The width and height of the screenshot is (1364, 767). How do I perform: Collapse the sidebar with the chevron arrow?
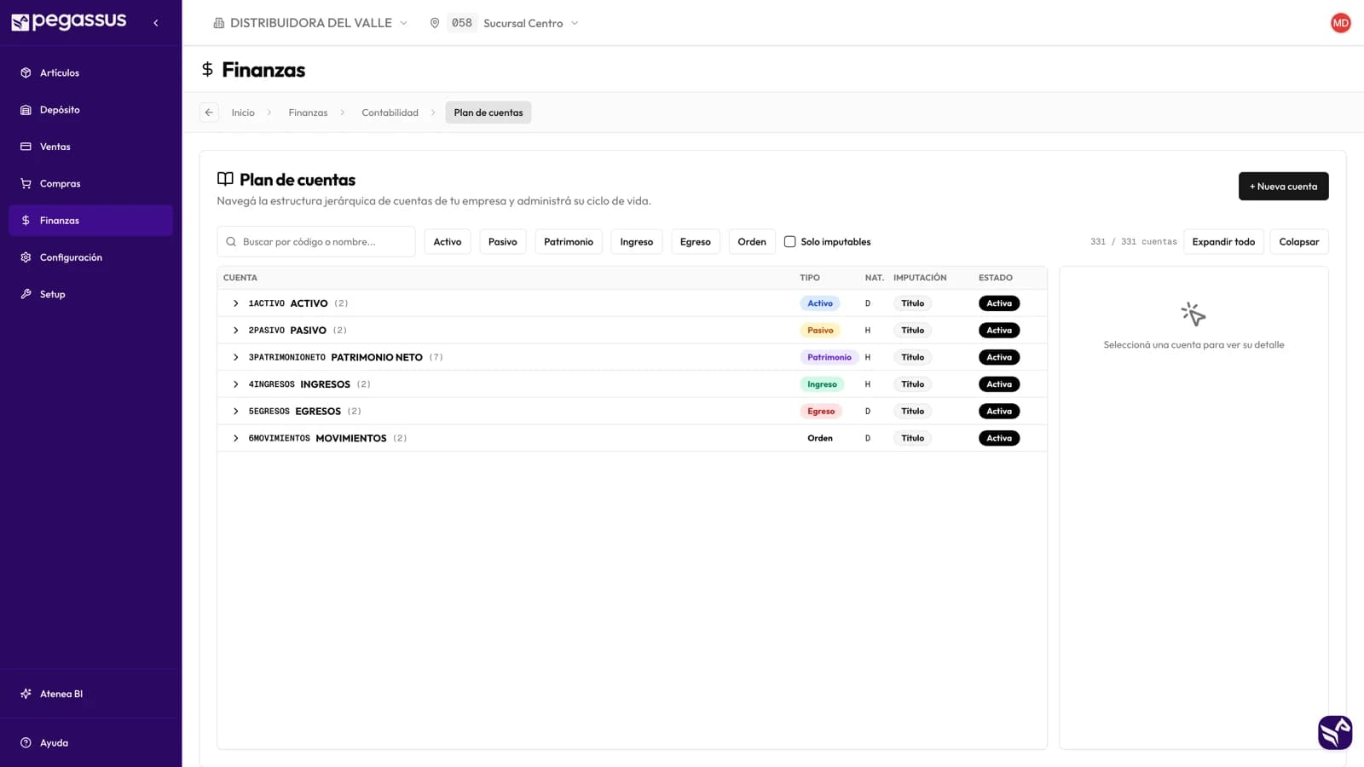(x=155, y=23)
